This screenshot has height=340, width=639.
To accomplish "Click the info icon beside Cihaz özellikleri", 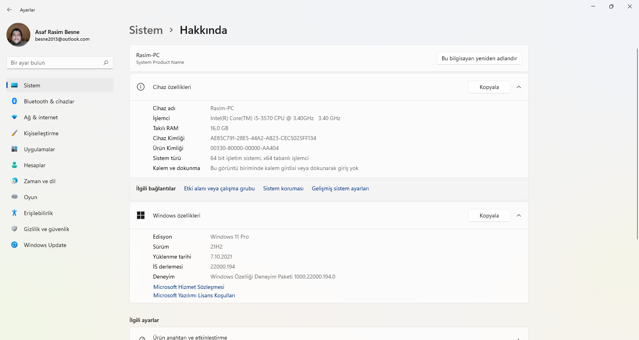I will click(141, 87).
